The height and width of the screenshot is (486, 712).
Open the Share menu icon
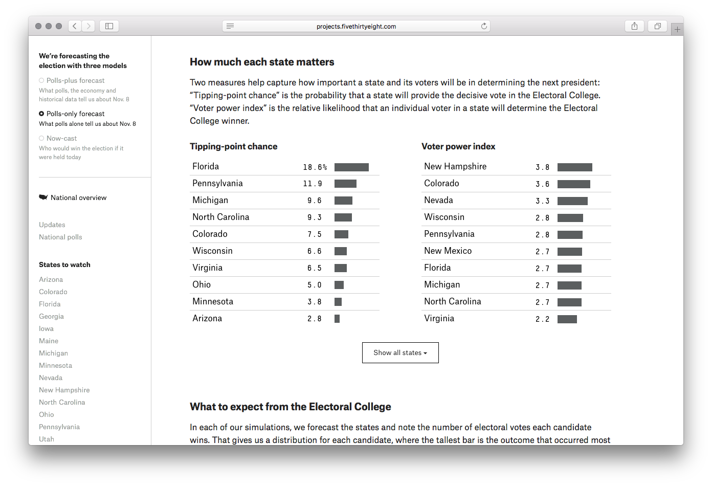tap(634, 26)
